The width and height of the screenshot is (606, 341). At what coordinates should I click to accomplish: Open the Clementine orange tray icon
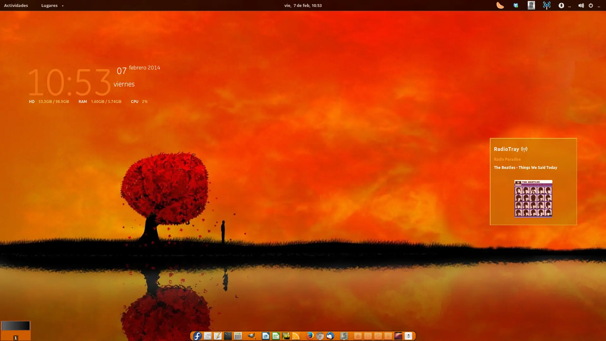(500, 5)
